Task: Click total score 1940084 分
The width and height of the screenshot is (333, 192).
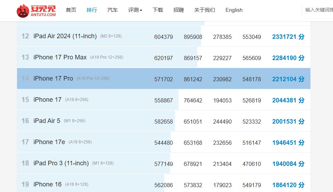Action: click(x=288, y=164)
